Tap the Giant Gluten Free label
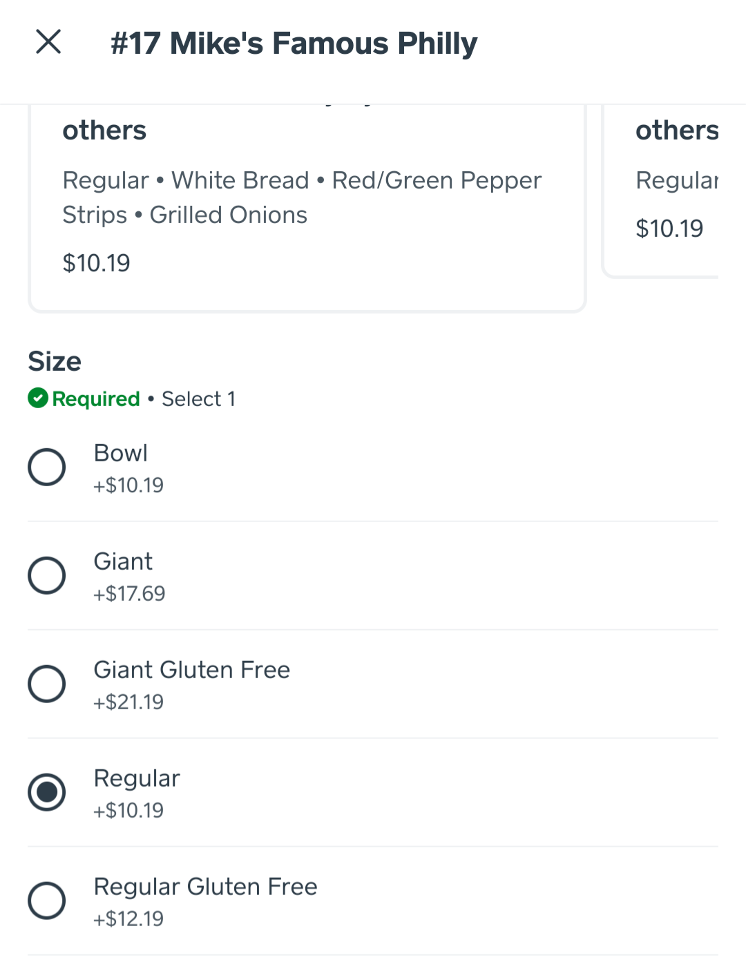 click(x=192, y=670)
